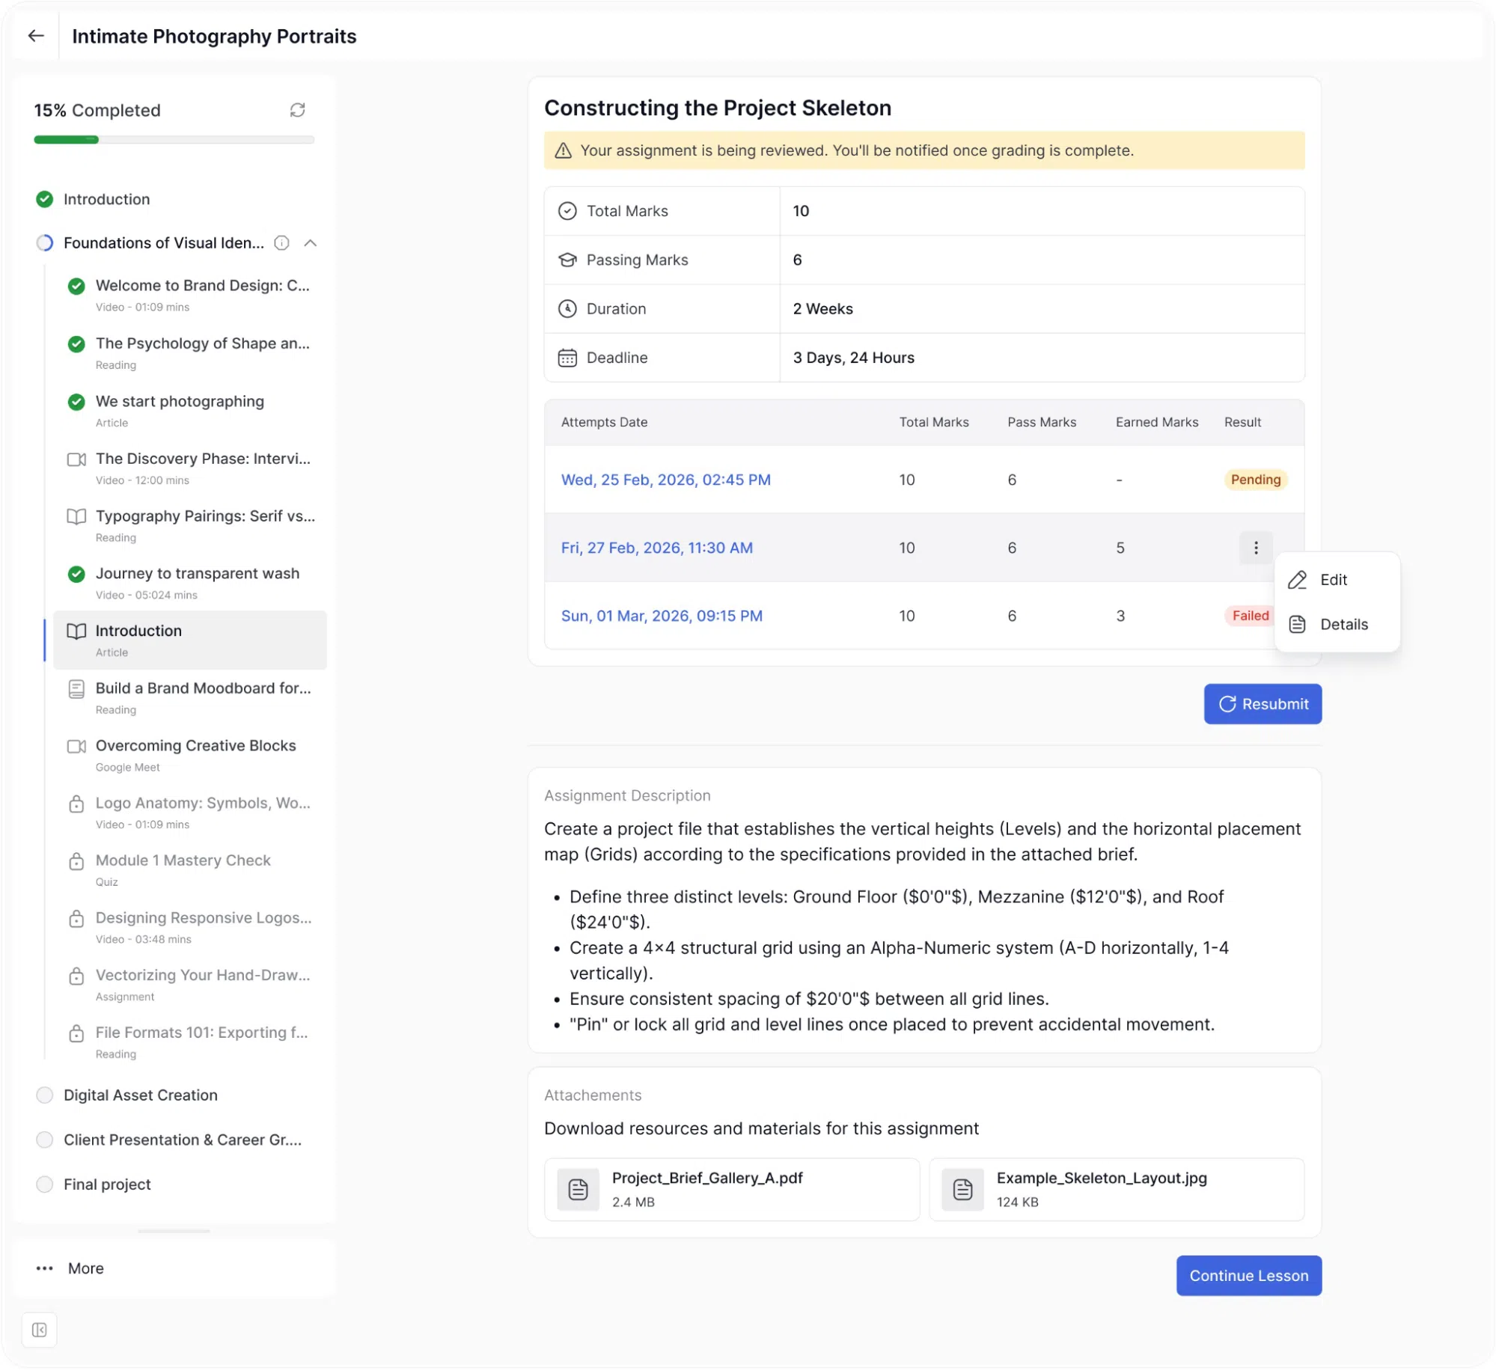Viewport: 1496px width, 1370px height.
Task: Open the three-dot menu on the Fri, 27 Feb attempt
Action: (x=1256, y=548)
